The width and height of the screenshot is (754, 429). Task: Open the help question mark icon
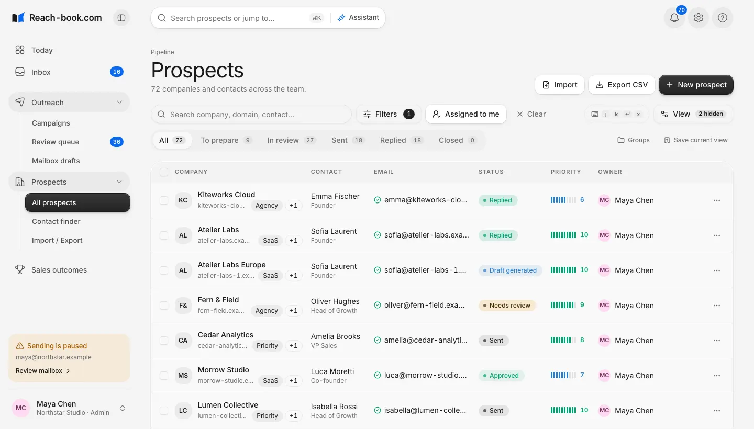[x=723, y=18]
